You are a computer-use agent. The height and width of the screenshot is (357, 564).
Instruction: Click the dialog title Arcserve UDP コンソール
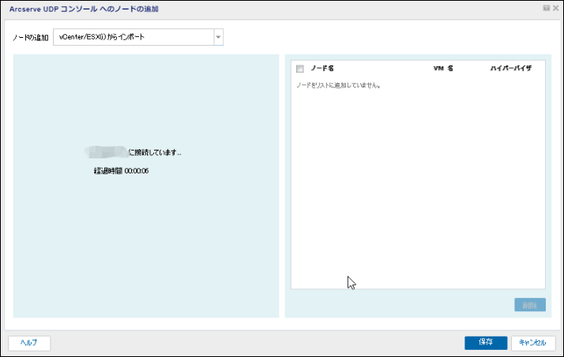click(93, 7)
